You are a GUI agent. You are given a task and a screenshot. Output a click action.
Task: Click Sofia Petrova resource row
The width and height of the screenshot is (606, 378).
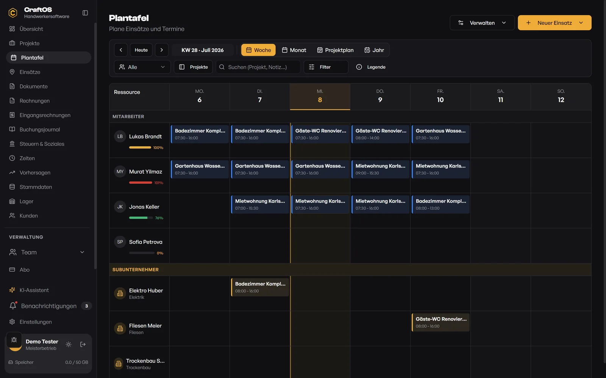tap(139, 246)
